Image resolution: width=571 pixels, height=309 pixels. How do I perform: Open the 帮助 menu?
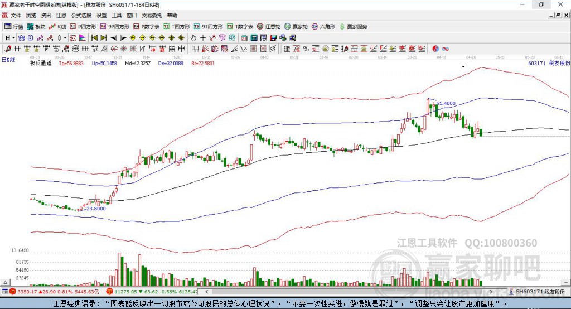pos(172,15)
